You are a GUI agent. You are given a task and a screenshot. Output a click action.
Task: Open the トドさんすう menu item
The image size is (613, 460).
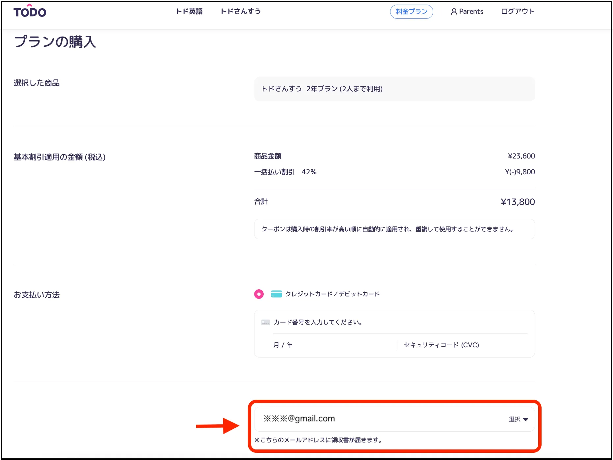[x=241, y=12]
